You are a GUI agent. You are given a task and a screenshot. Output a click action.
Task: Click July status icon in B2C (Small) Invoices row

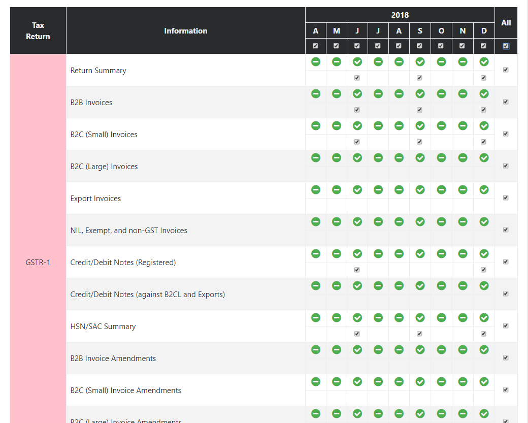pyautogui.click(x=378, y=126)
